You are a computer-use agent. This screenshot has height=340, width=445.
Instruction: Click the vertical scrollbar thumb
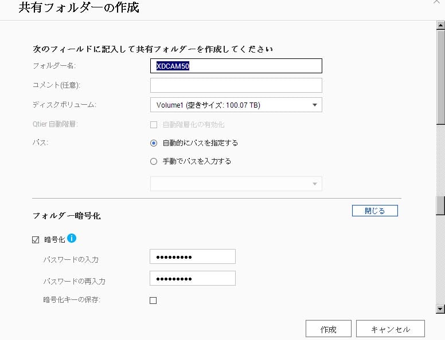[x=440, y=77]
